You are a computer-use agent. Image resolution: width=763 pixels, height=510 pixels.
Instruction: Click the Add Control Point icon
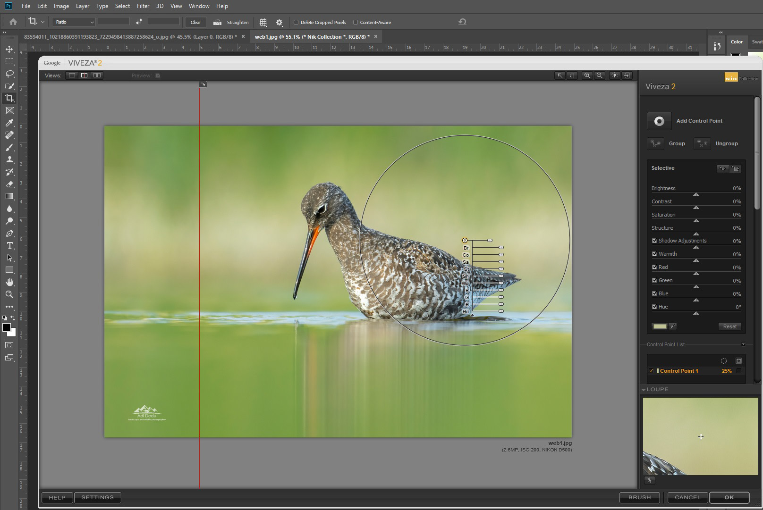(x=659, y=121)
